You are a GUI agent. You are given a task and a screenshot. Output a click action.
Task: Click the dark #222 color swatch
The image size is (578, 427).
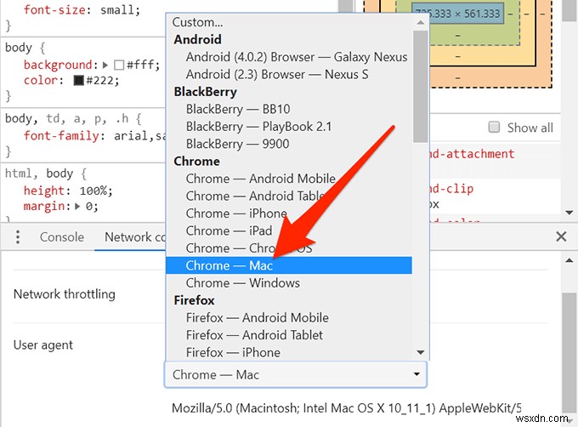pos(78,81)
